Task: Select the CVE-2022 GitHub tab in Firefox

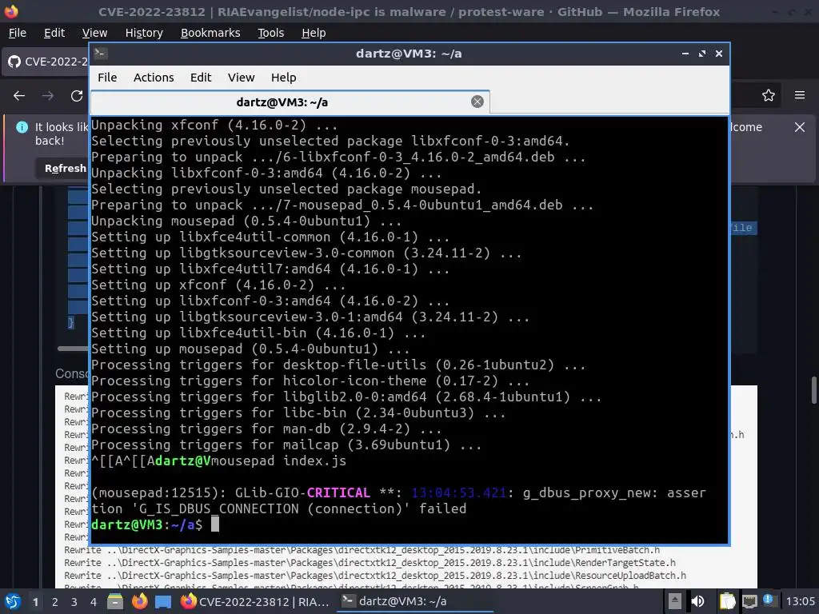Action: [x=47, y=62]
